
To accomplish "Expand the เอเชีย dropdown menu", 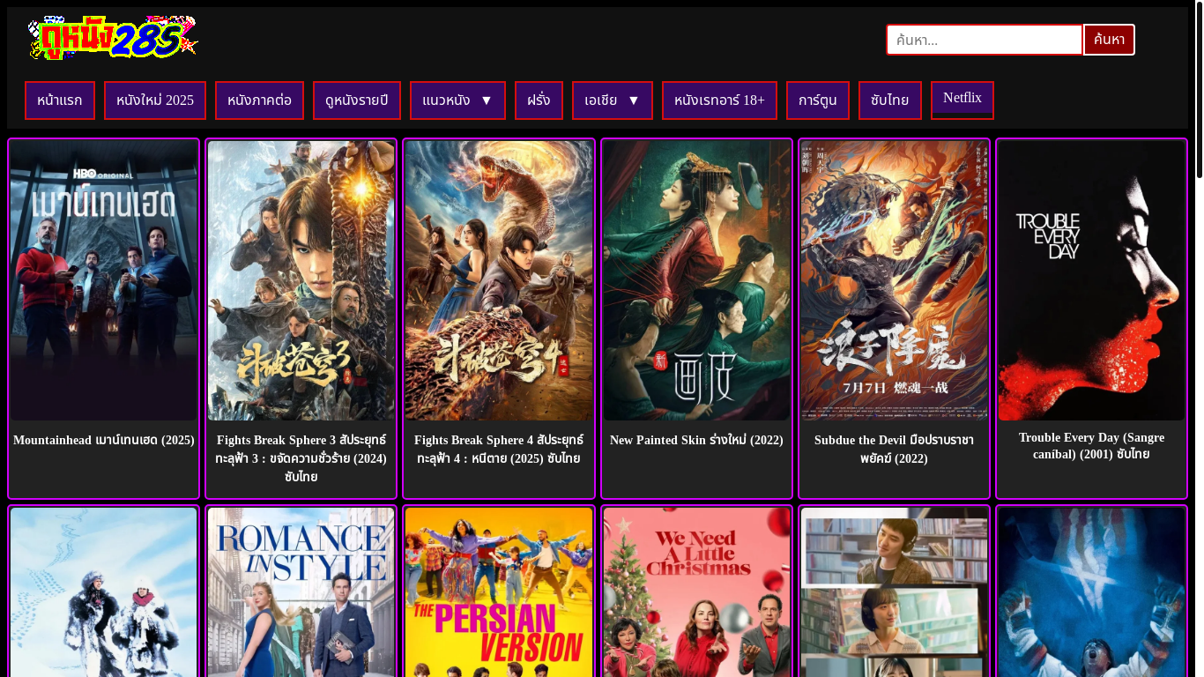I will pos(613,100).
